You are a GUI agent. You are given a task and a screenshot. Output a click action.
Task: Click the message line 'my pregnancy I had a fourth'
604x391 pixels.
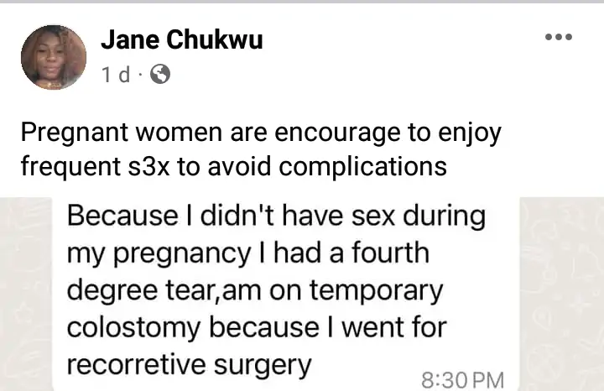(249, 250)
